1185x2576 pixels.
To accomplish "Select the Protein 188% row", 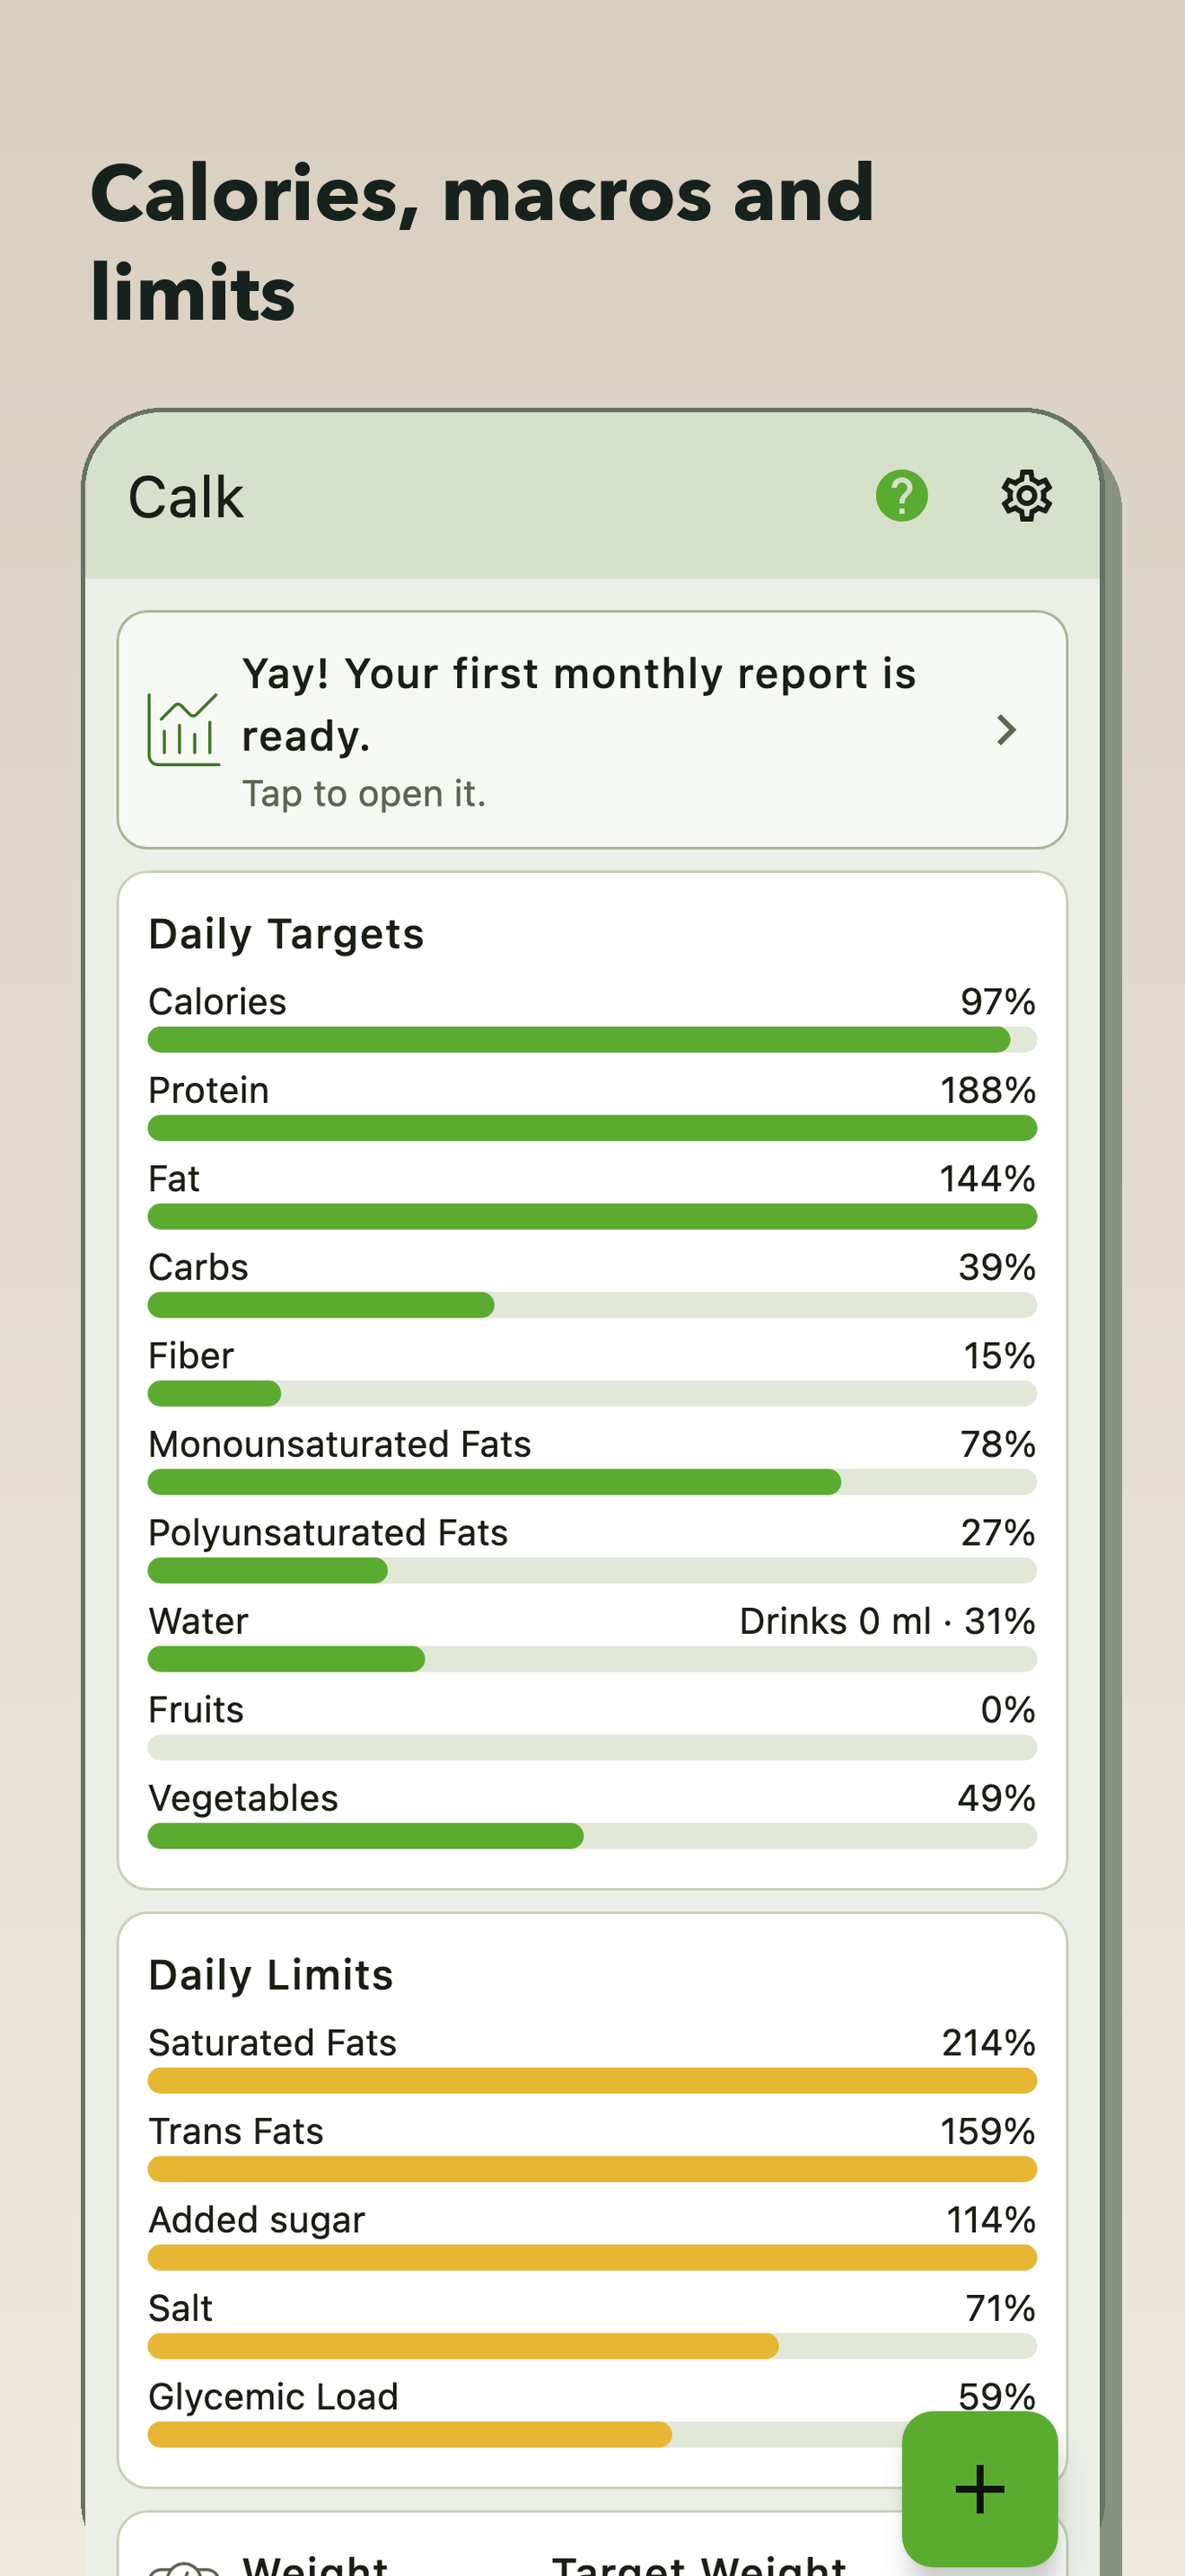I will click(x=592, y=1106).
